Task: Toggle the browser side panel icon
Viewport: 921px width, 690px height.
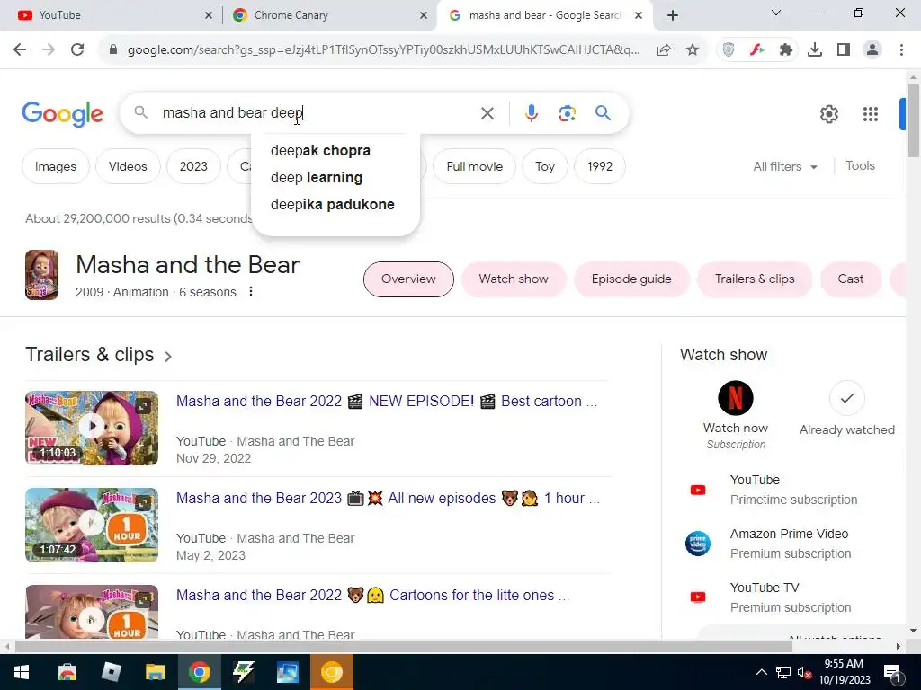Action: 844,50
